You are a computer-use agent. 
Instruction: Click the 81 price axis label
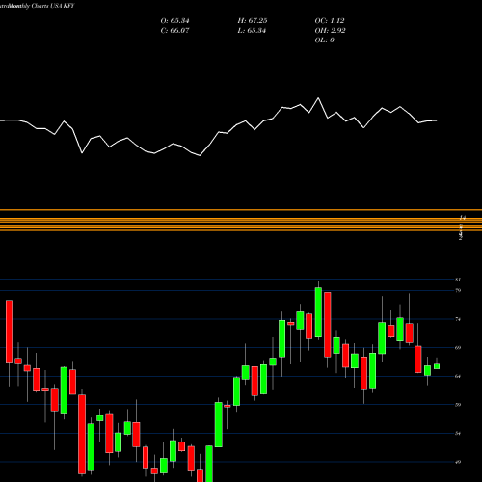(x=458, y=280)
